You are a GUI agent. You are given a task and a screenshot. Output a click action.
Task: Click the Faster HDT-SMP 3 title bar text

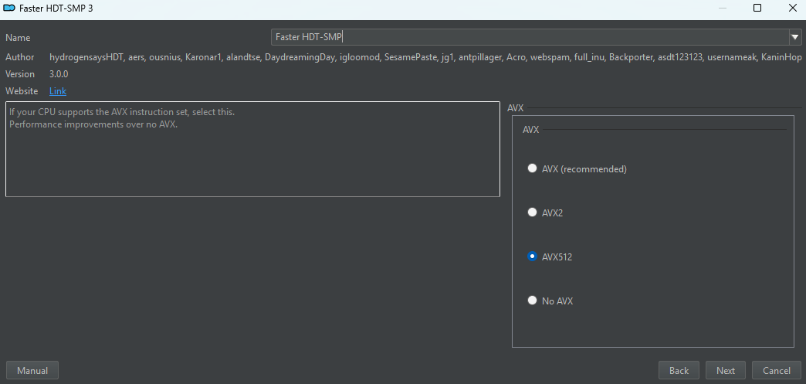[59, 8]
